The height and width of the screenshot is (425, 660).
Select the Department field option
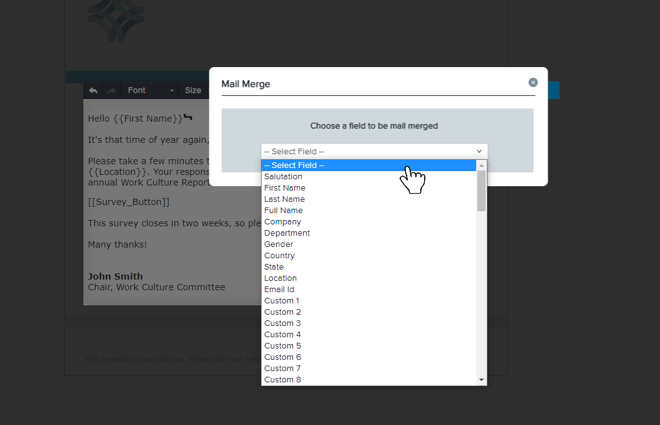(x=287, y=233)
